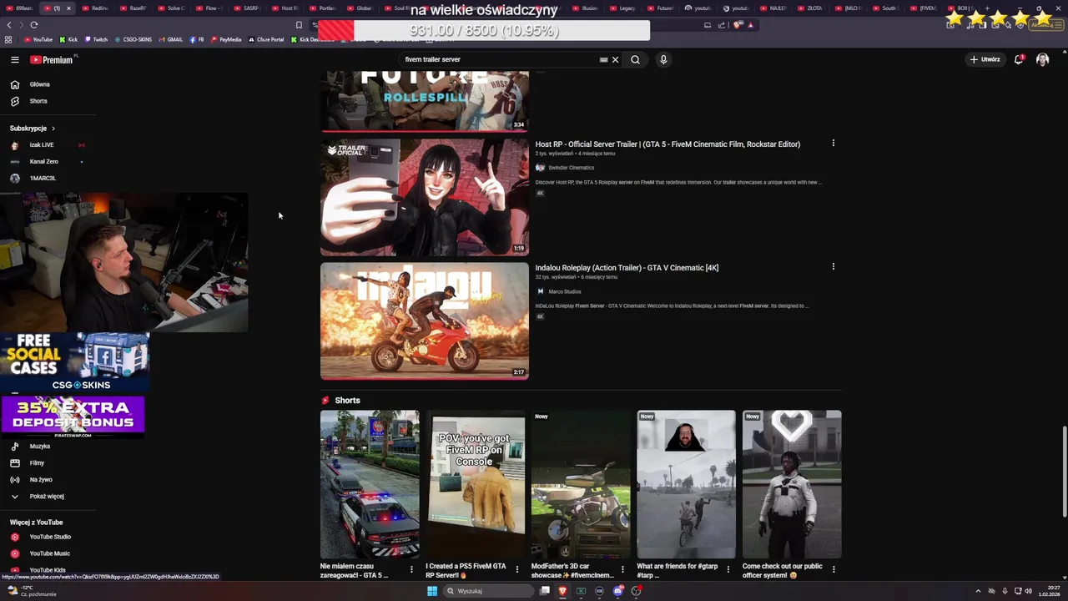
Task: Open options for ModFather's Short
Action: (622, 569)
